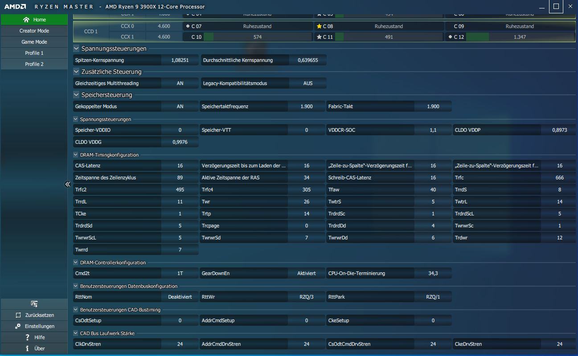The height and width of the screenshot is (356, 578).
Task: Select core C 09 Ruhezustand cell
Action: [511, 26]
